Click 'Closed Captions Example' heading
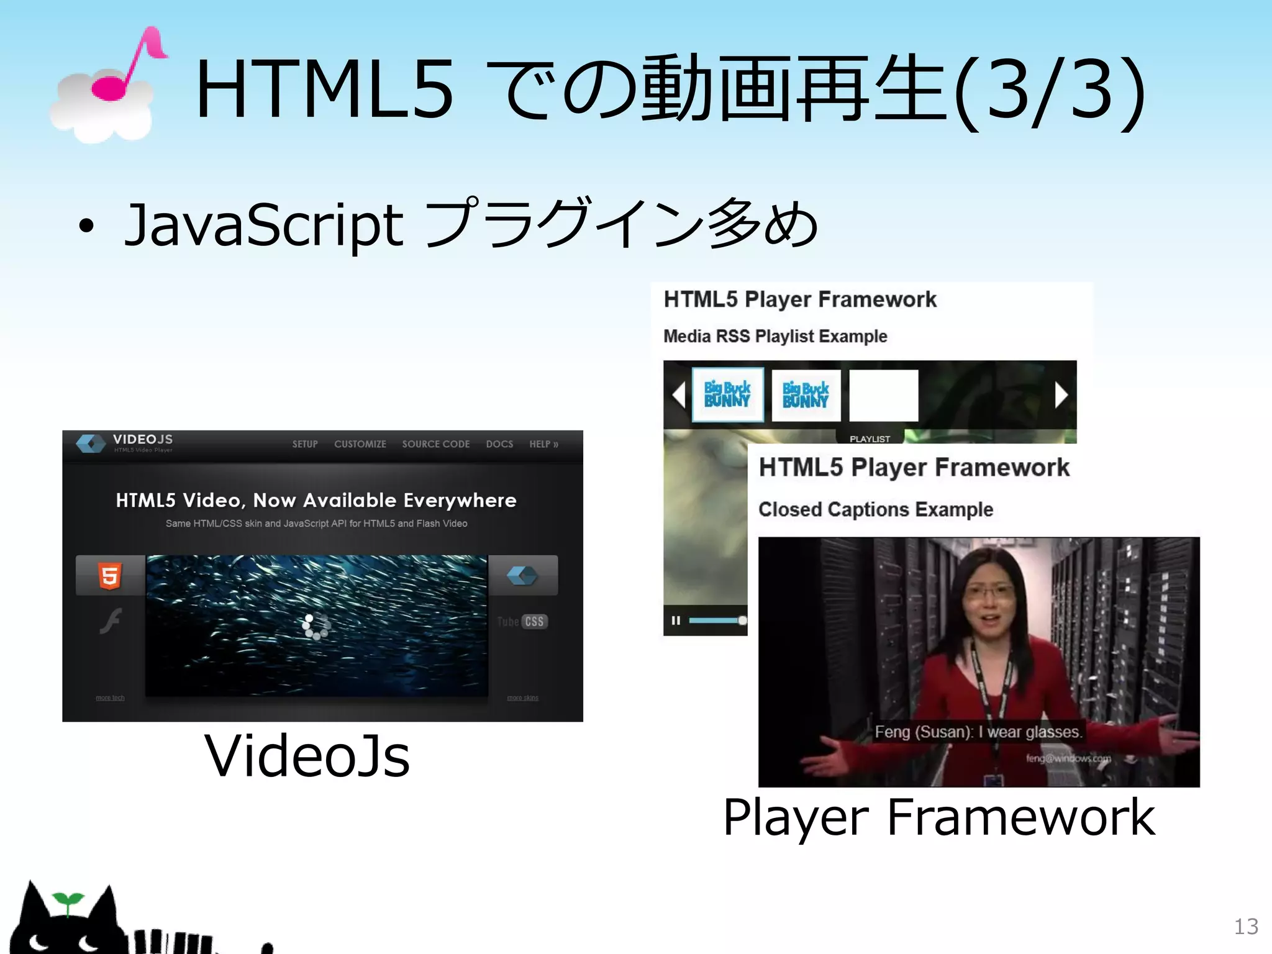Image resolution: width=1272 pixels, height=954 pixels. tap(876, 509)
